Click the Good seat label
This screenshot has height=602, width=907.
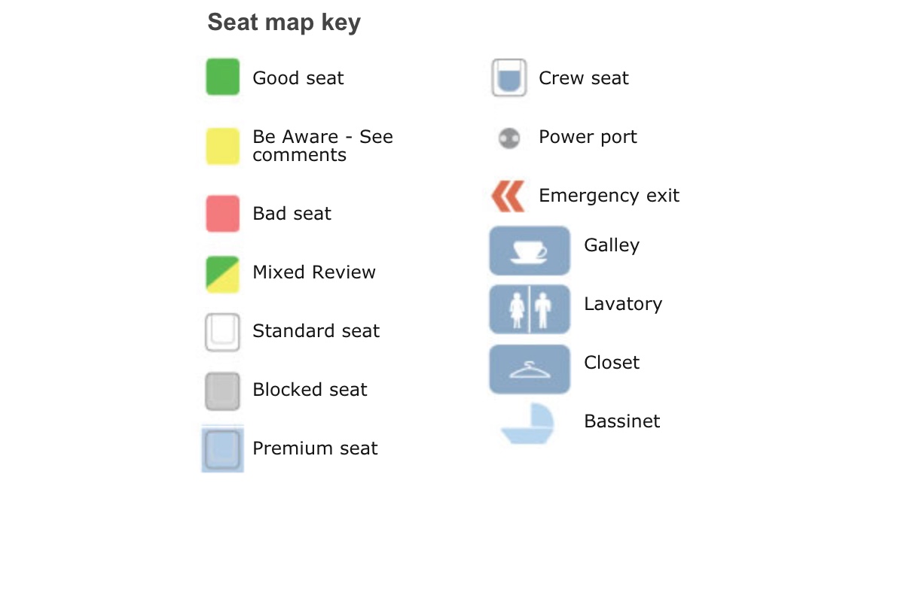[298, 78]
